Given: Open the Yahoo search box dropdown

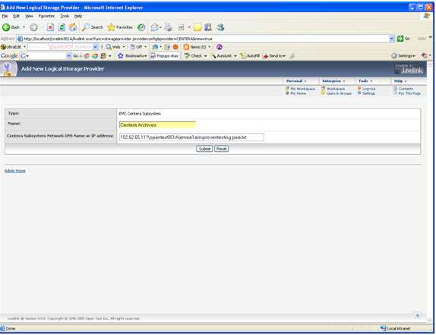Looking at the screenshot, I should (95, 47).
